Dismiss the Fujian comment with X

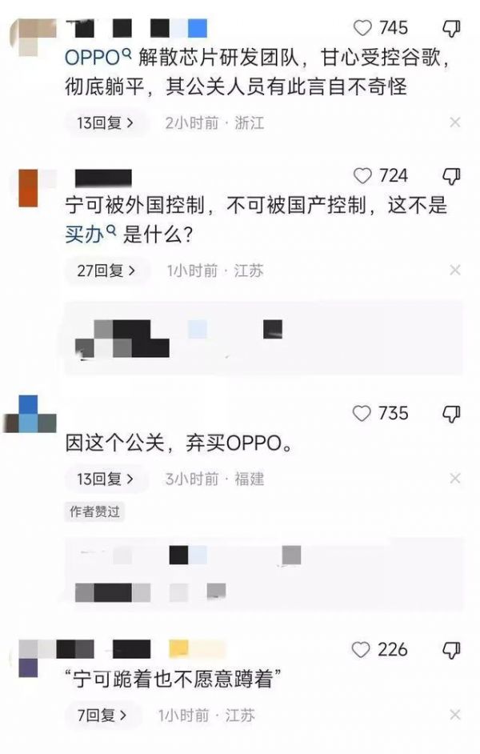[x=455, y=479]
